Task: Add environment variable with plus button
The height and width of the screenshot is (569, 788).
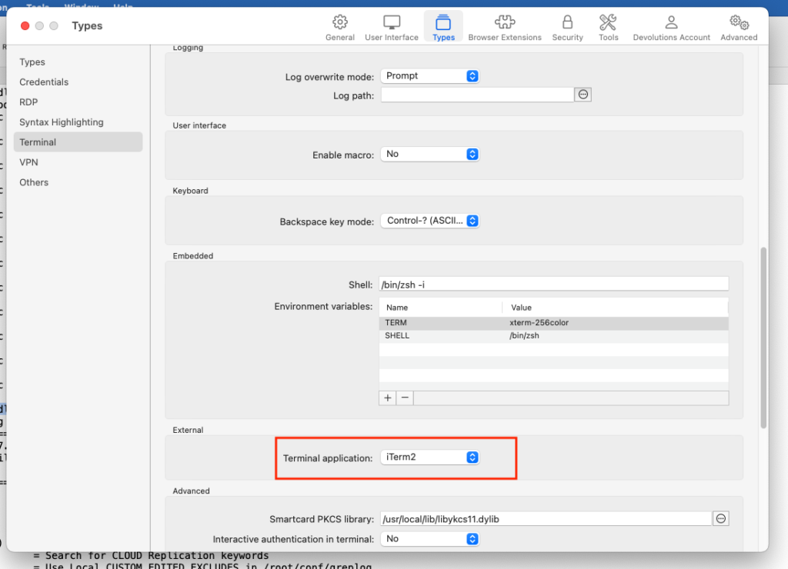Action: click(388, 398)
